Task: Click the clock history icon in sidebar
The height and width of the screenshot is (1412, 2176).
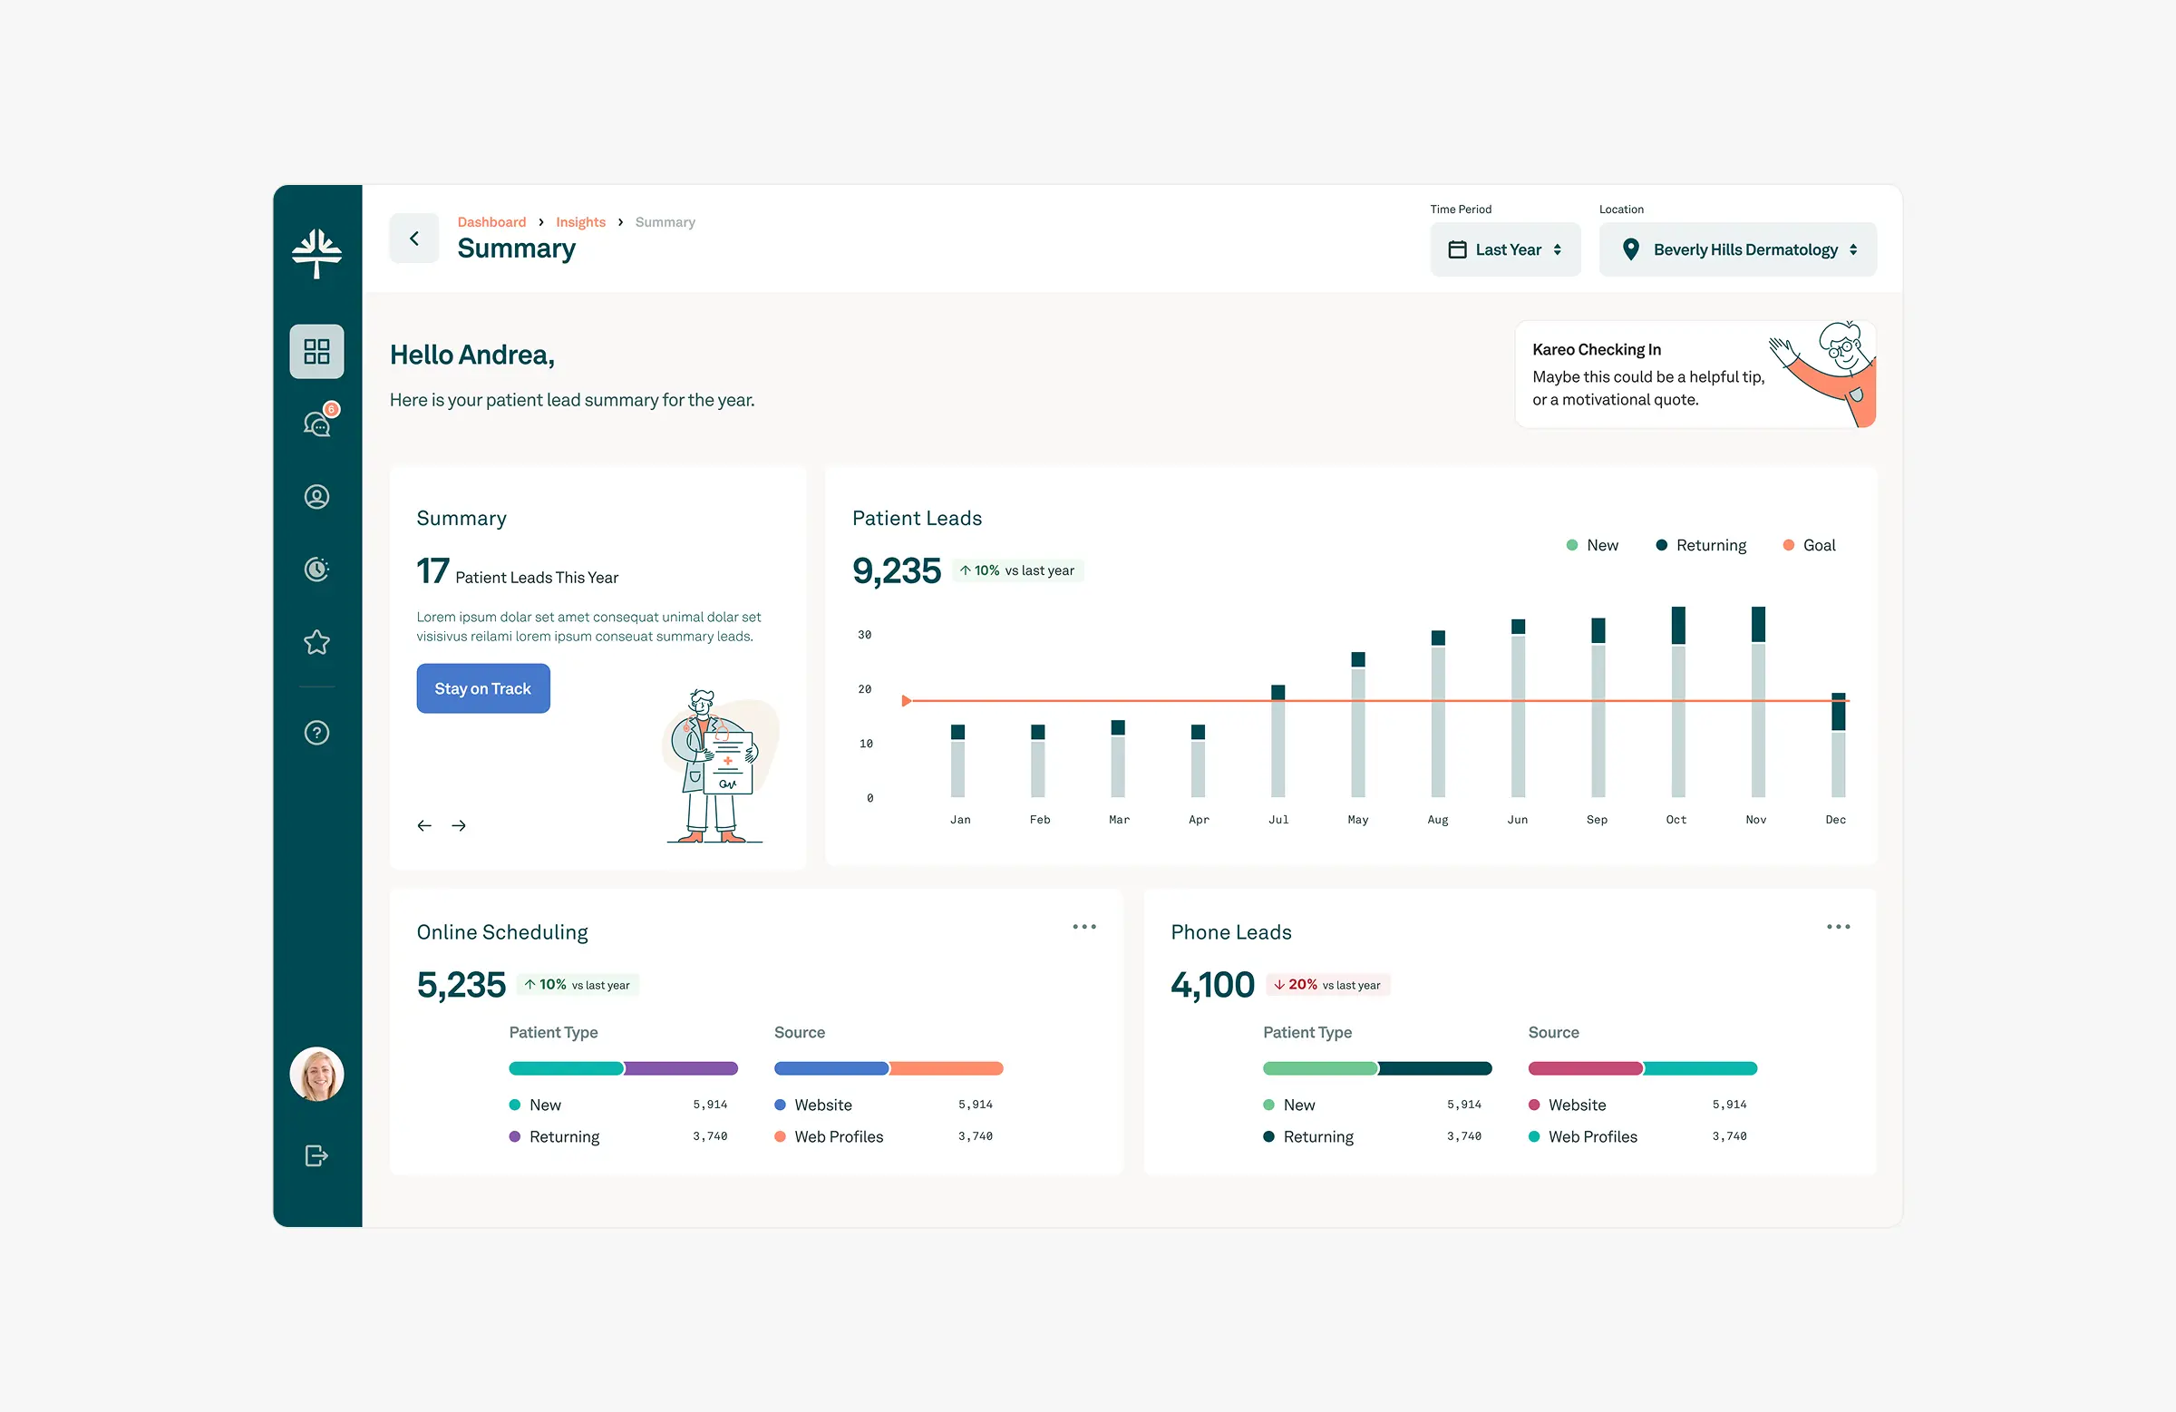Action: pyautogui.click(x=316, y=569)
